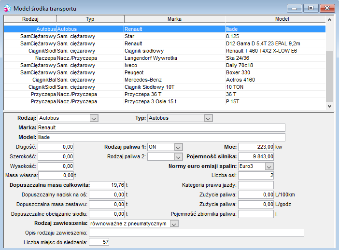Image resolution: width=339 pixels, height=250 pixels.
Task: Click the Moc input field
Action: (256, 147)
